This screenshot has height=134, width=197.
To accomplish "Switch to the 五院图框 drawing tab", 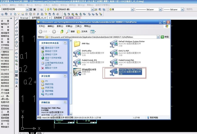I will (x=58, y=18).
